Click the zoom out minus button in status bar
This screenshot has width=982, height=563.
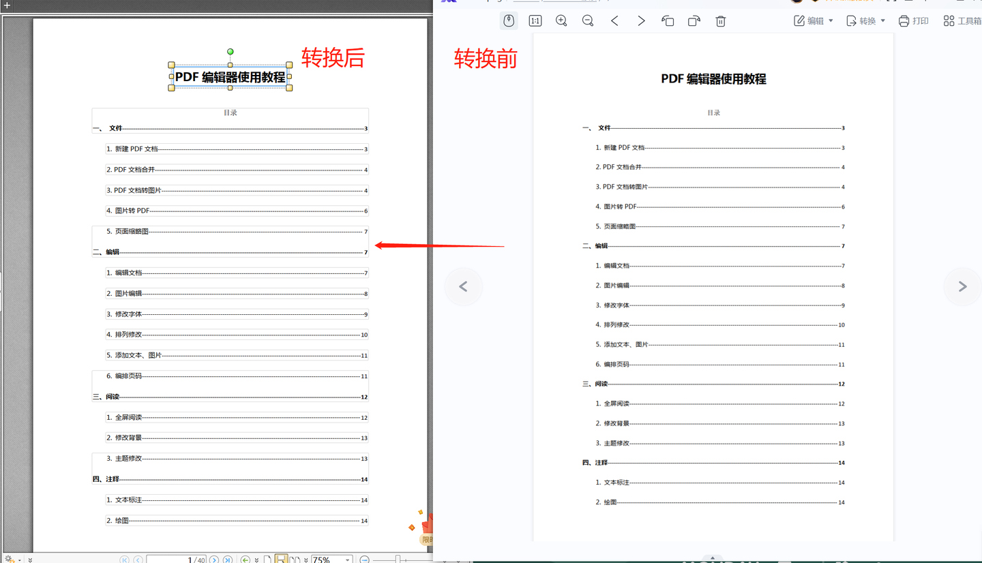click(x=365, y=560)
